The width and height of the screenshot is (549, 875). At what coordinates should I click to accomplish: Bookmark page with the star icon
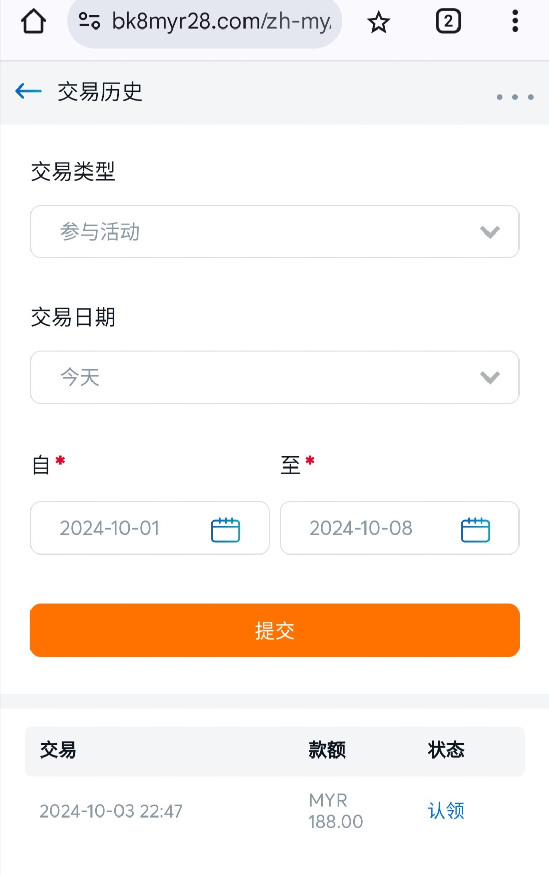(x=379, y=22)
